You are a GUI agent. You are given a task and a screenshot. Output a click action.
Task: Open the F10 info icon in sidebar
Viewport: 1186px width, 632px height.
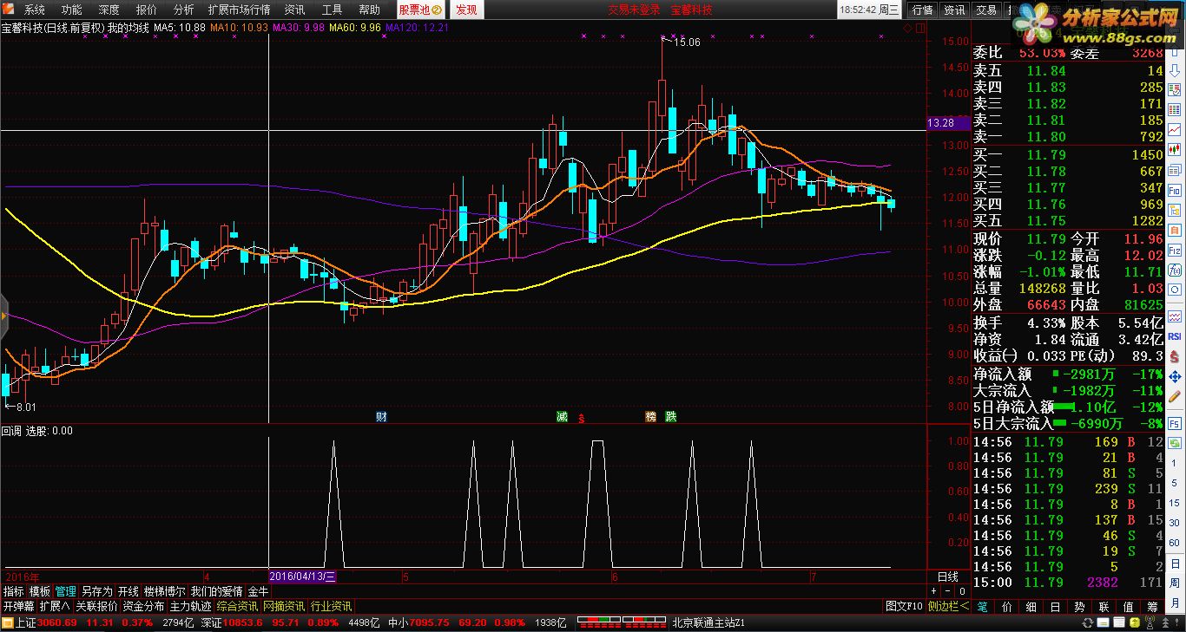tap(1175, 190)
